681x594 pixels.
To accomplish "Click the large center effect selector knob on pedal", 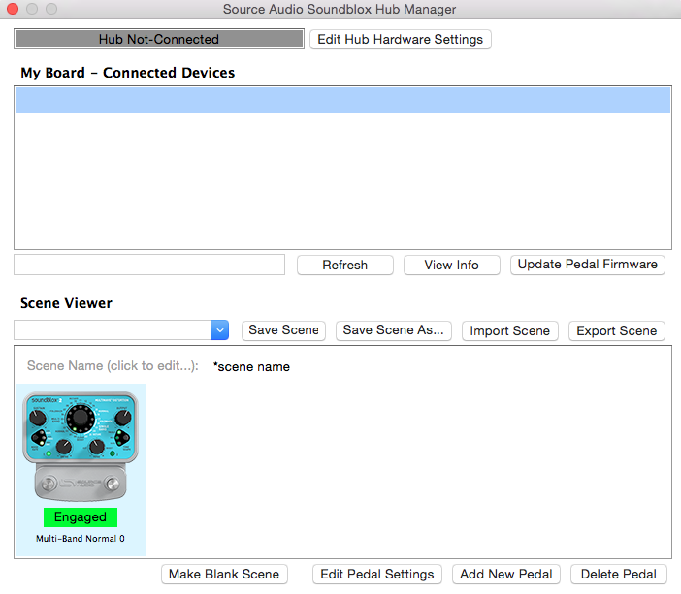I will click(80, 419).
